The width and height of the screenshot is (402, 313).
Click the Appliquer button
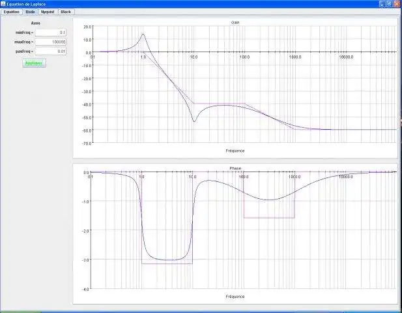(x=34, y=63)
